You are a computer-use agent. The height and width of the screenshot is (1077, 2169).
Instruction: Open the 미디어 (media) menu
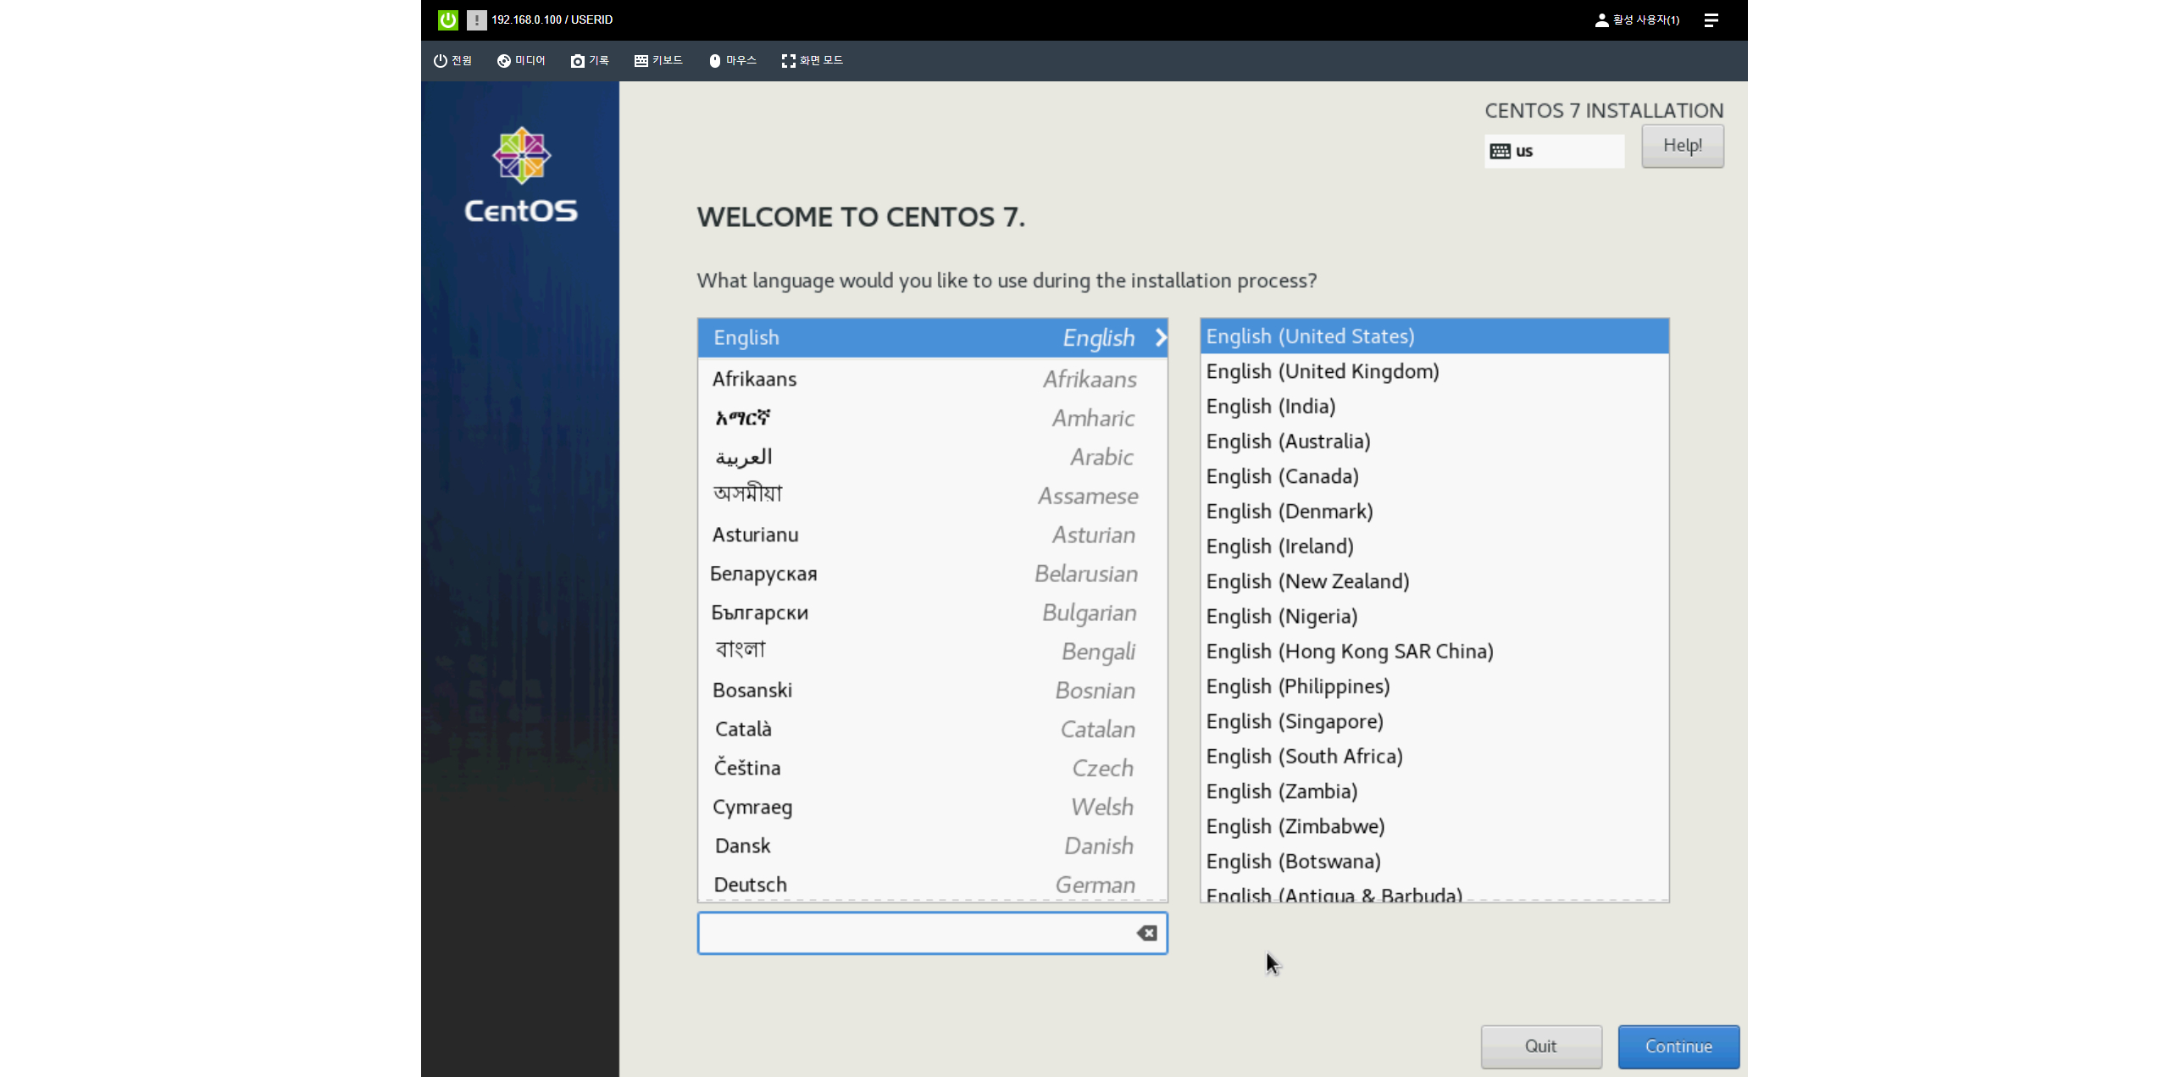point(521,60)
